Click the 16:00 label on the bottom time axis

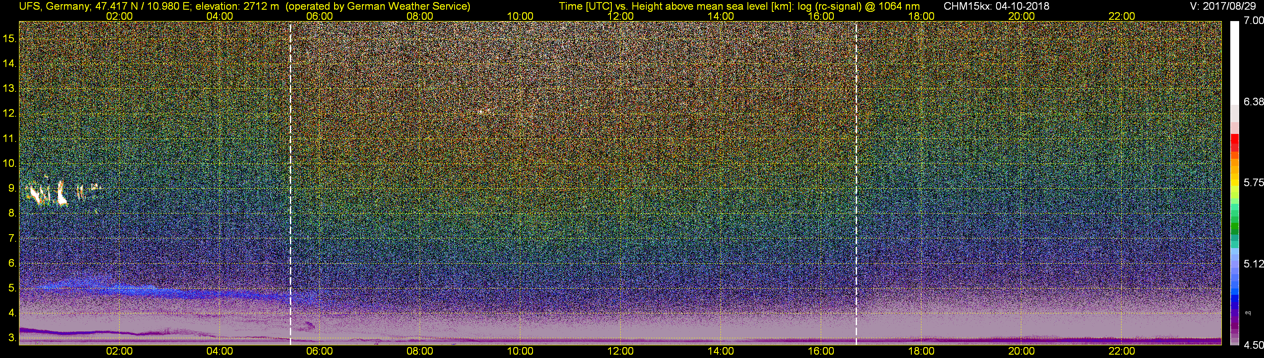[x=821, y=351]
